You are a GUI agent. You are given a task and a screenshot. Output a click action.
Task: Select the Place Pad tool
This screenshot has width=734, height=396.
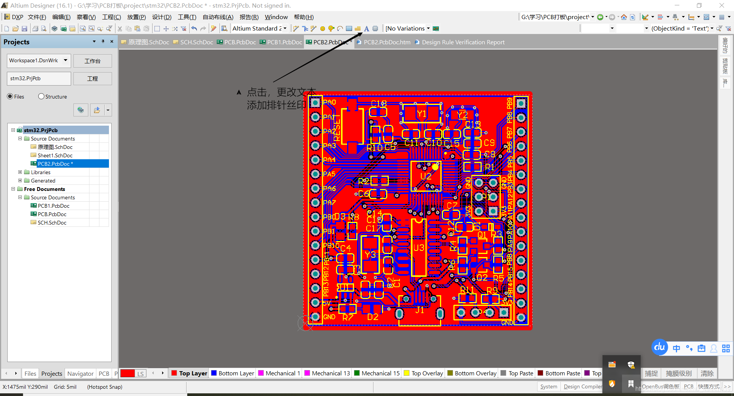point(323,29)
